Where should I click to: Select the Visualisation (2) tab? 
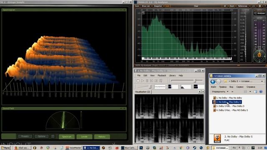point(143,92)
